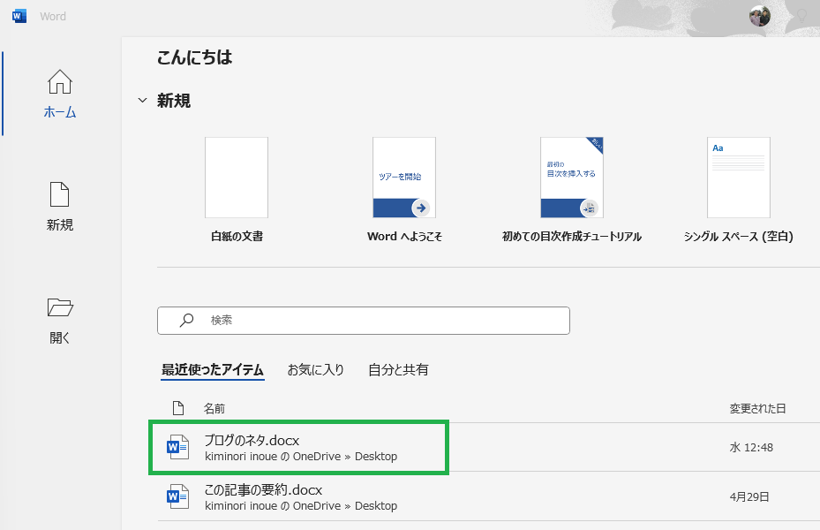Open the ホーム home section
The width and height of the screenshot is (820, 530).
tap(60, 95)
